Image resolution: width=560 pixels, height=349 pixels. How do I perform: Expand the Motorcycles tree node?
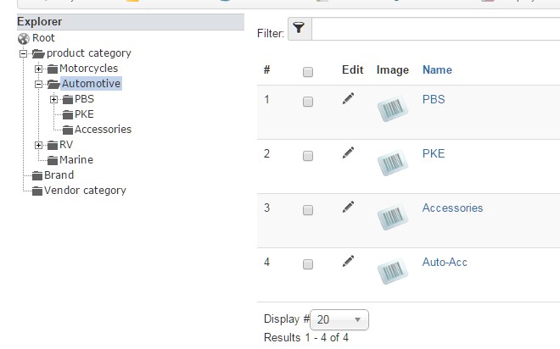[x=39, y=69]
